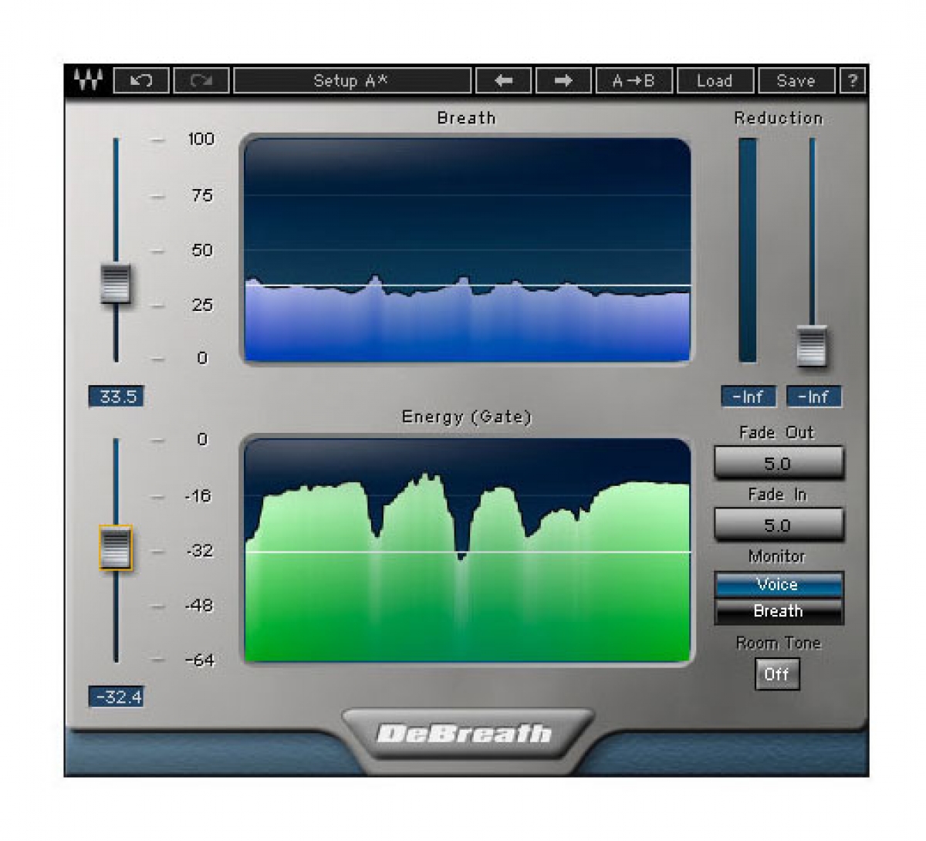
Task: Click the Reduction slider handle
Action: (x=812, y=345)
